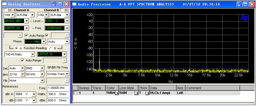The image size is (256, 106).
Task: Click the Sweep column header
Action: (x=85, y=88)
